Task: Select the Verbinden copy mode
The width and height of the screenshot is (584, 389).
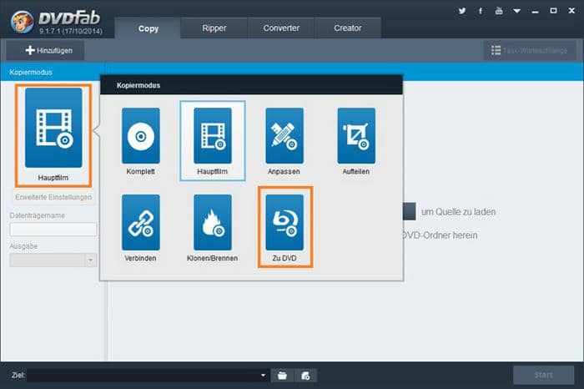Action: click(141, 222)
